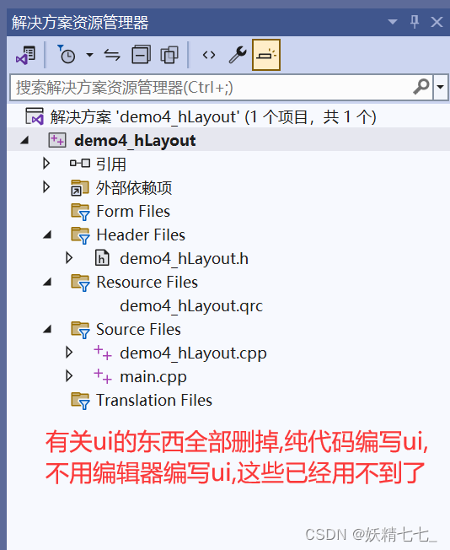Select the Form Files filter

pyautogui.click(x=133, y=211)
